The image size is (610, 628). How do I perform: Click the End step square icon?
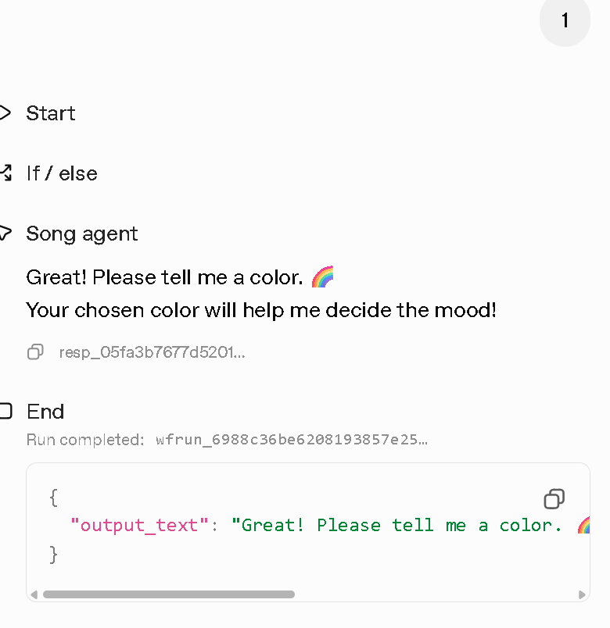5,411
